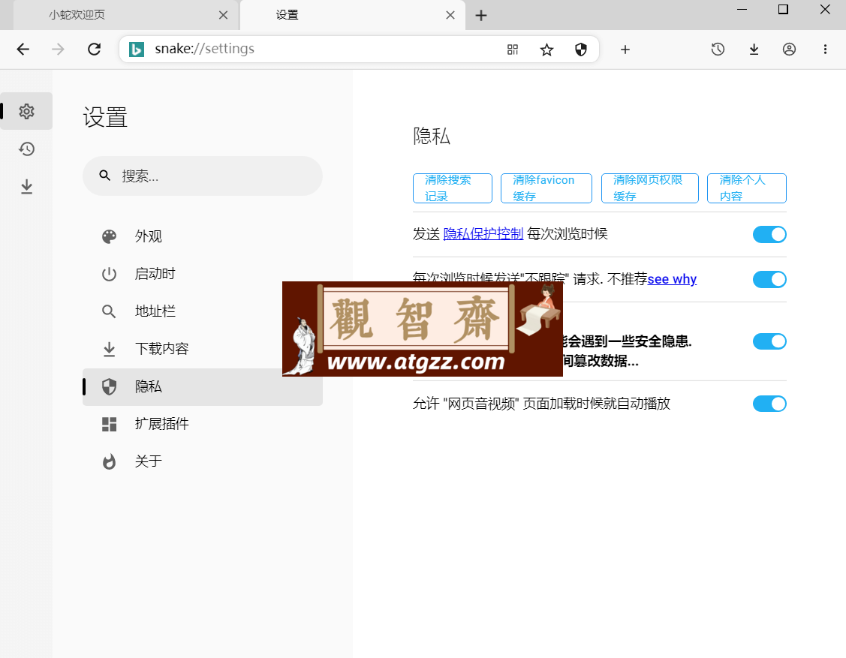
Task: Minimize the browser window
Action: coord(742,10)
